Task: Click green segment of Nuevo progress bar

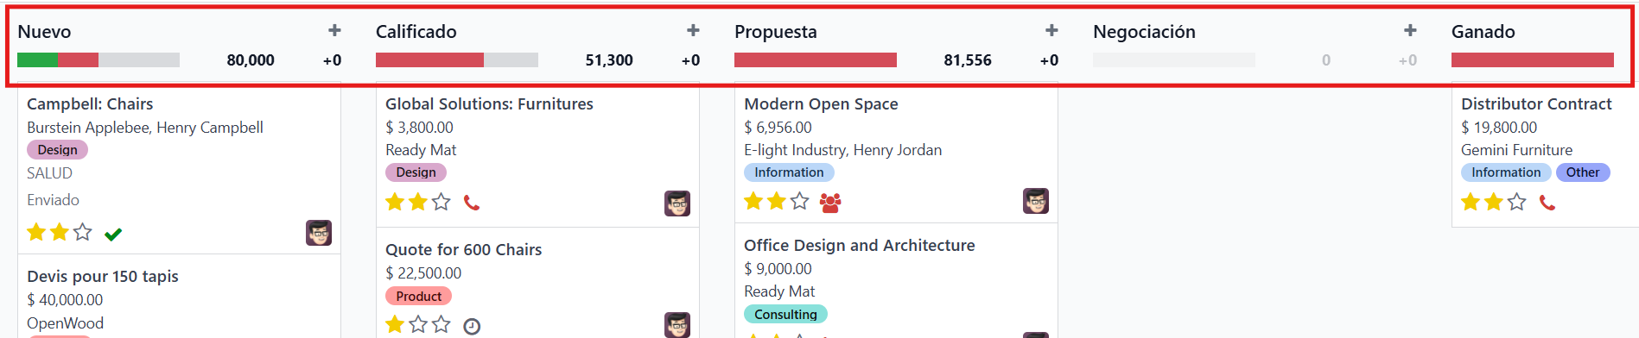Action: [x=37, y=60]
